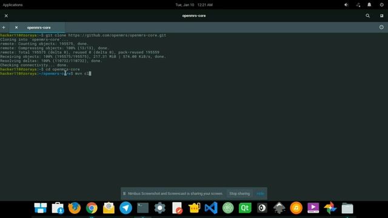388x218 pixels.
Task: Open the power session indicator
Action: click(381, 5)
